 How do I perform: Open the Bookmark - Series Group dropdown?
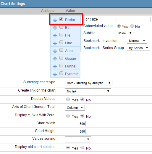pos(138,48)
